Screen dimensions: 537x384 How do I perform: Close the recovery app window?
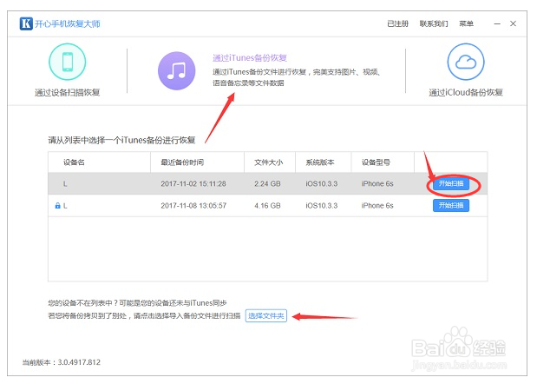pos(513,23)
